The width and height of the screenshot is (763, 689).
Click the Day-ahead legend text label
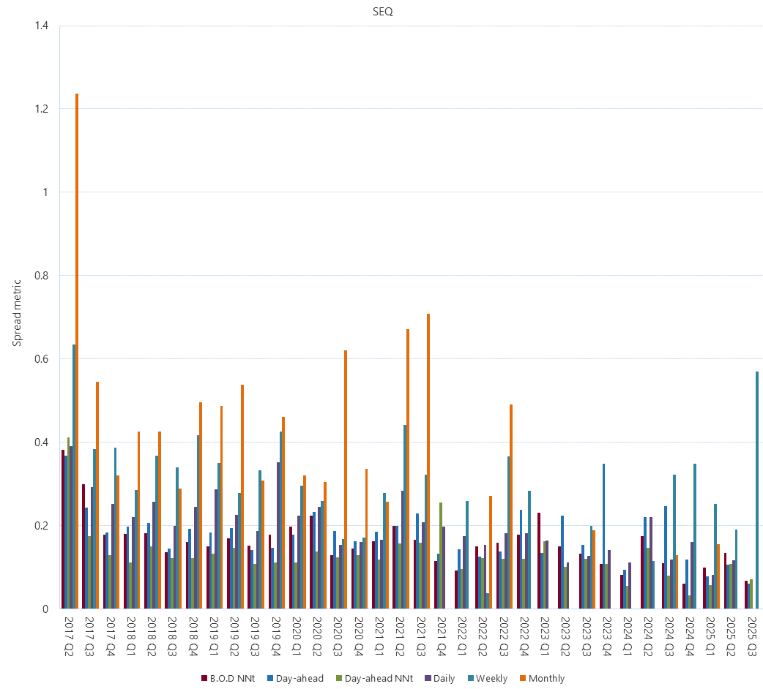[300, 678]
